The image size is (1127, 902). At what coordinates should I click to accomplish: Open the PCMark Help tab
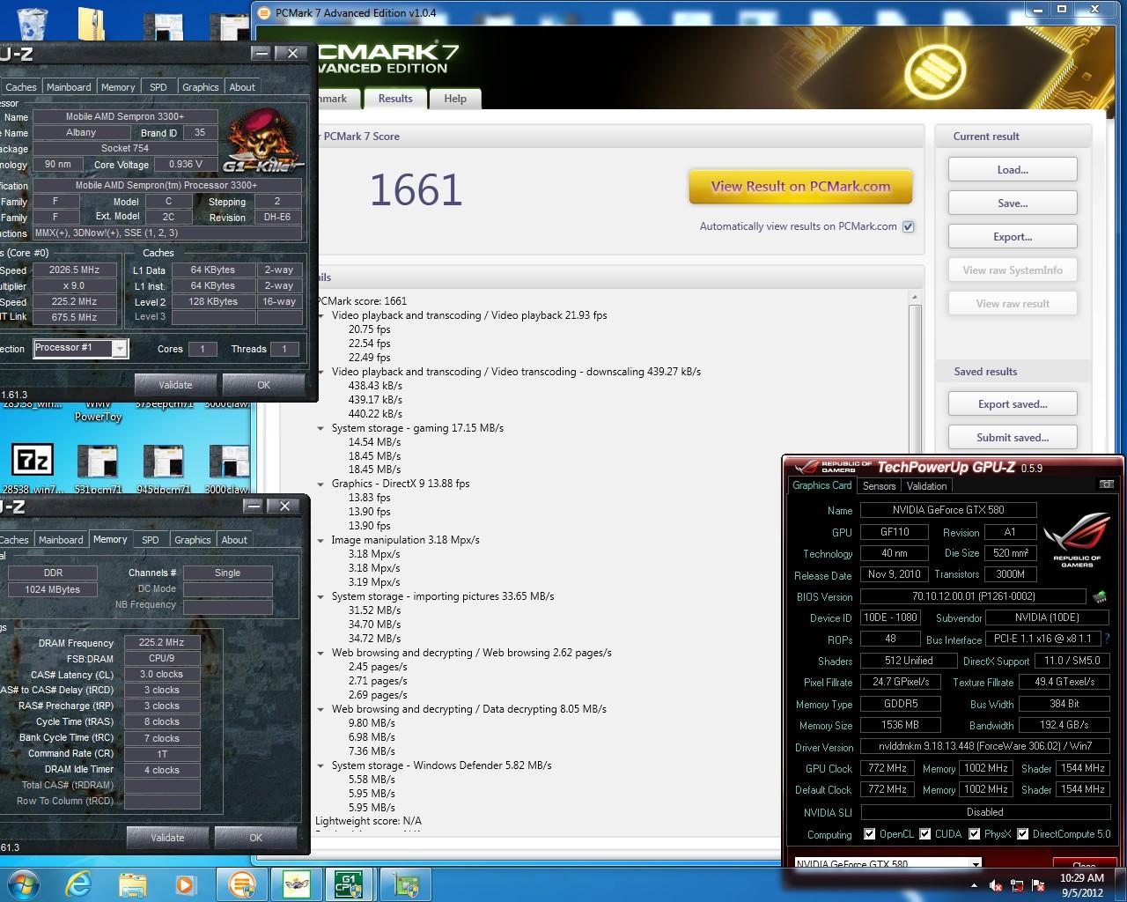[x=455, y=99]
